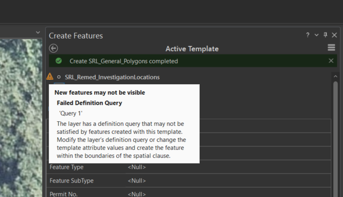Click the 'Failed Definition Query' tooltip heading
The image size is (343, 197).
click(x=89, y=103)
